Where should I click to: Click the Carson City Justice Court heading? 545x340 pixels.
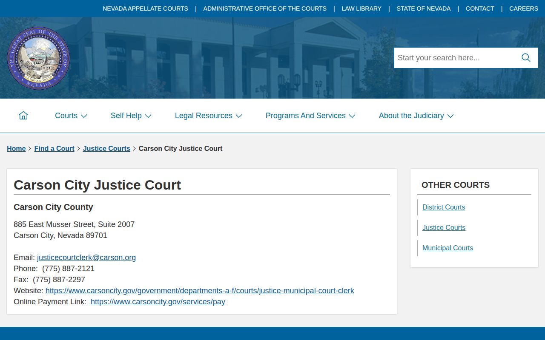(97, 185)
